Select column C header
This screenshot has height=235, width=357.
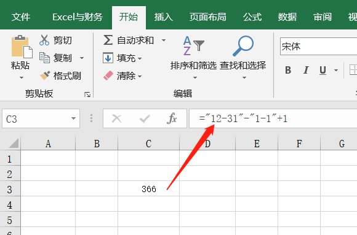click(x=149, y=144)
